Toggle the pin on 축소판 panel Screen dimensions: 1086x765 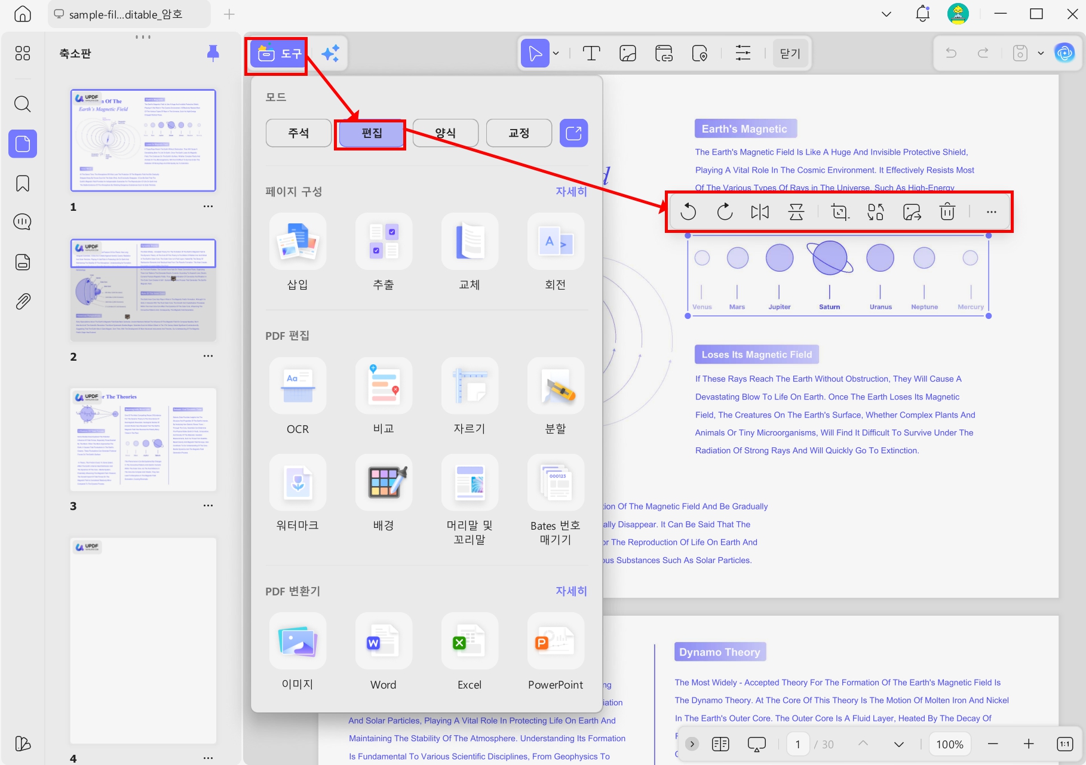point(213,53)
